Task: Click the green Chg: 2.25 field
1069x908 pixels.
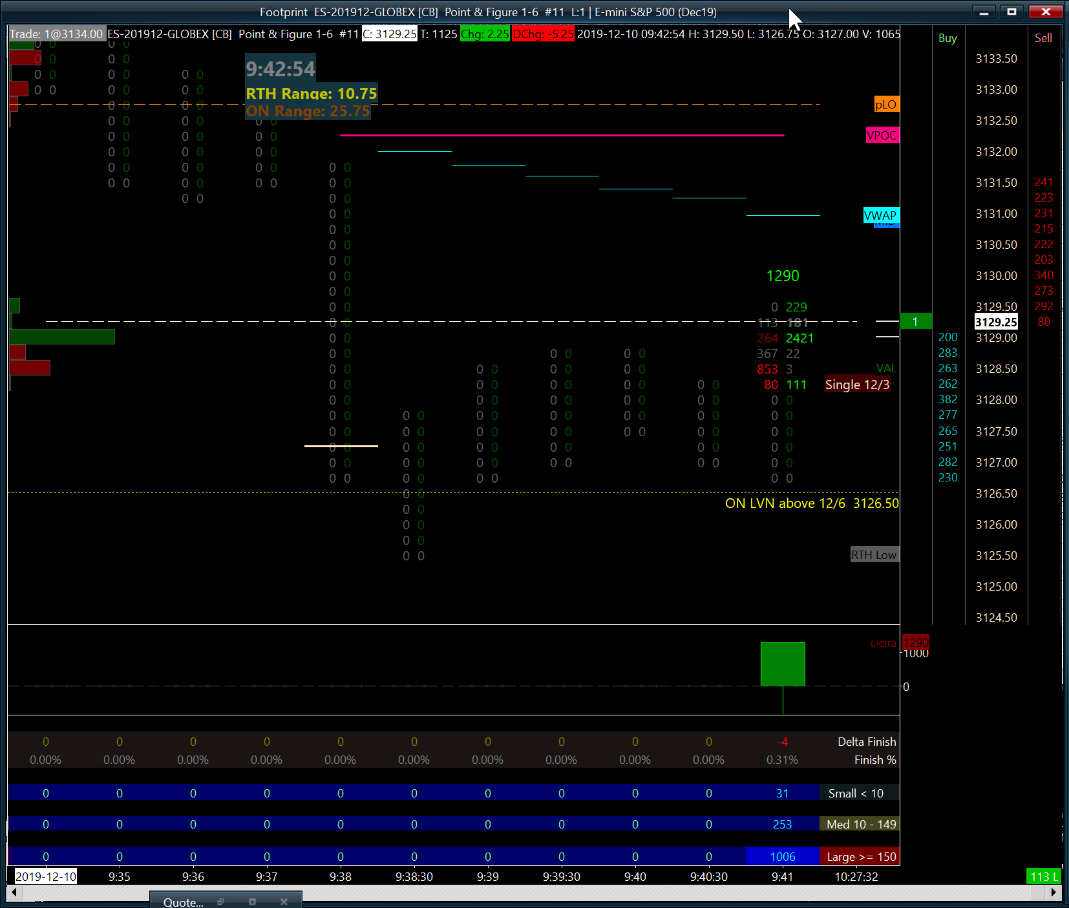Action: point(485,34)
